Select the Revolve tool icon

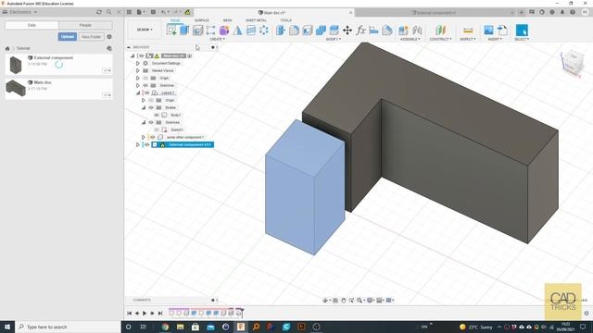[197, 31]
